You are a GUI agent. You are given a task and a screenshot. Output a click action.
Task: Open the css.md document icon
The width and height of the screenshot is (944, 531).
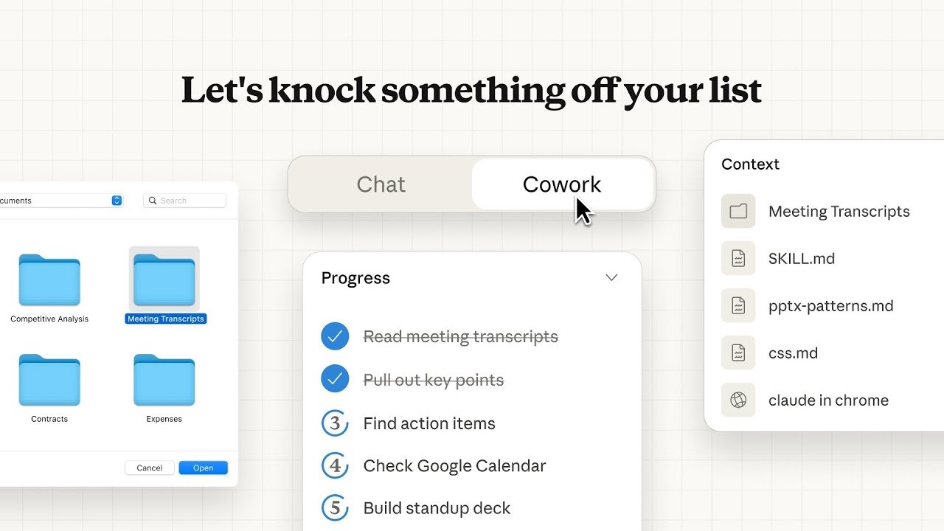738,353
